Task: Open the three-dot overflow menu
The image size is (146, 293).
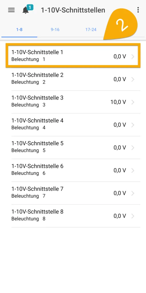Action: click(x=138, y=10)
